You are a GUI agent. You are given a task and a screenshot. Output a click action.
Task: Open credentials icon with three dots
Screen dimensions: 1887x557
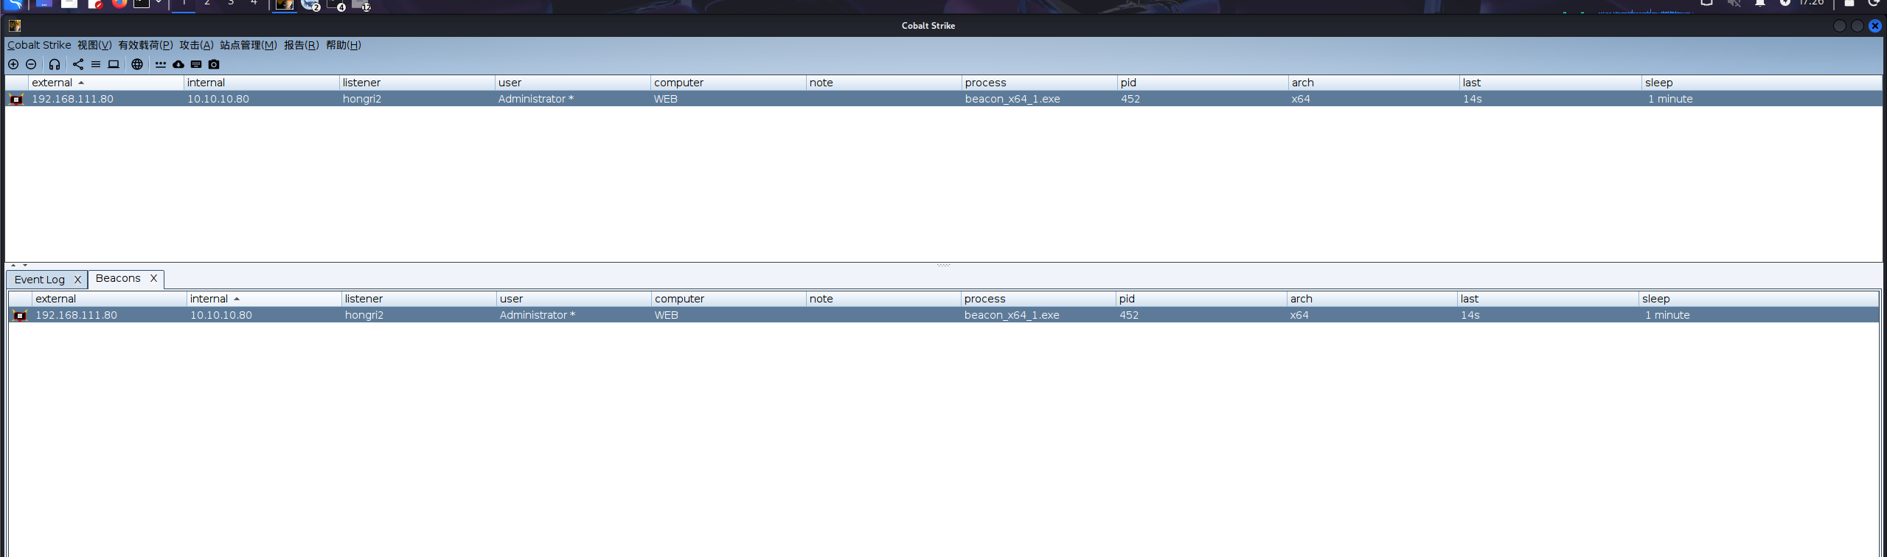pos(161,64)
